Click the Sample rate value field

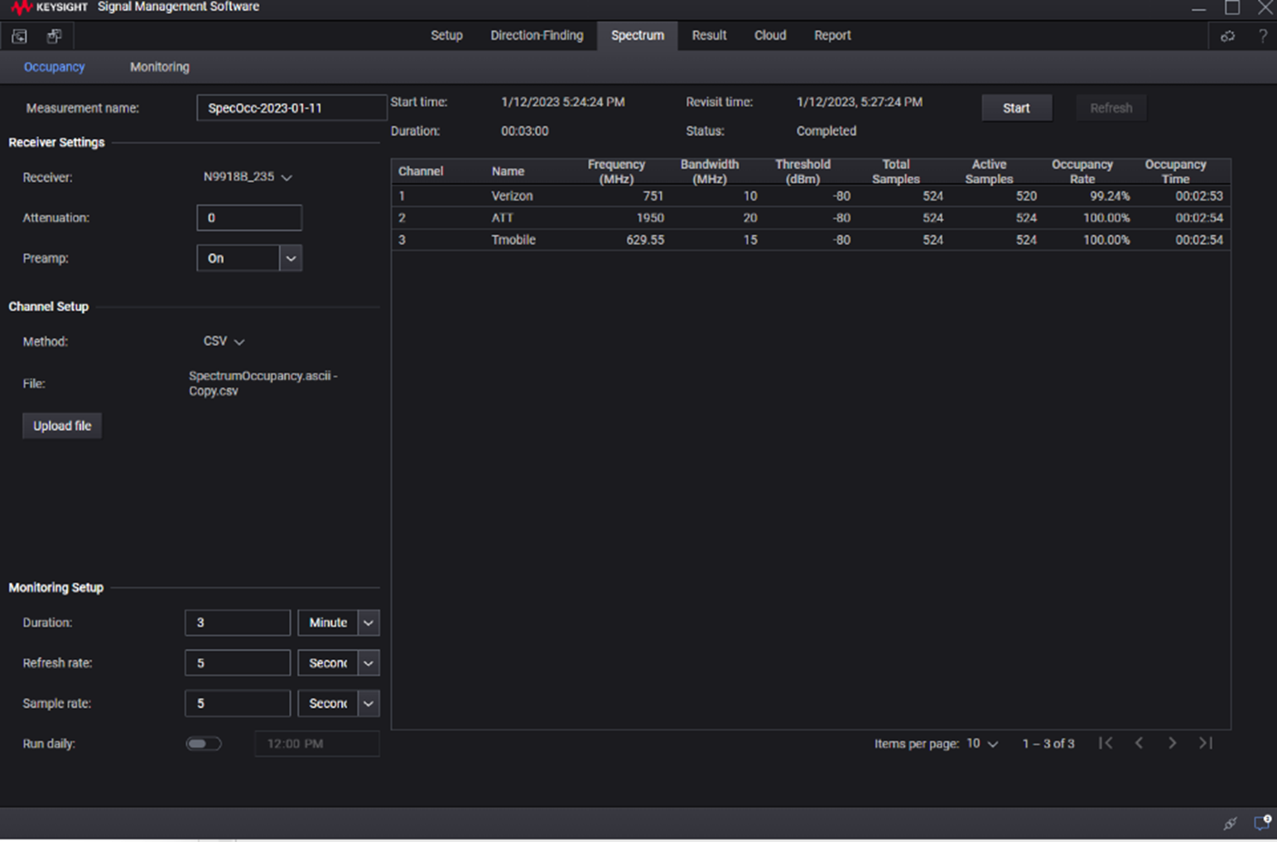tap(238, 704)
